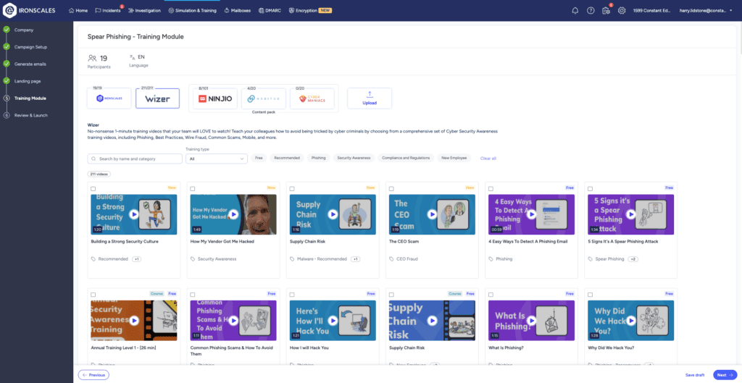
Task: Check What Is Phishing checkbox
Action: (x=491, y=295)
